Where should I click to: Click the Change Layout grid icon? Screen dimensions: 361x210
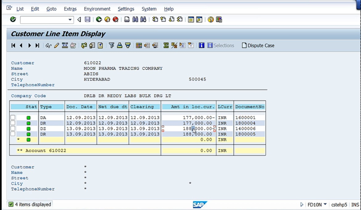coord(139,46)
